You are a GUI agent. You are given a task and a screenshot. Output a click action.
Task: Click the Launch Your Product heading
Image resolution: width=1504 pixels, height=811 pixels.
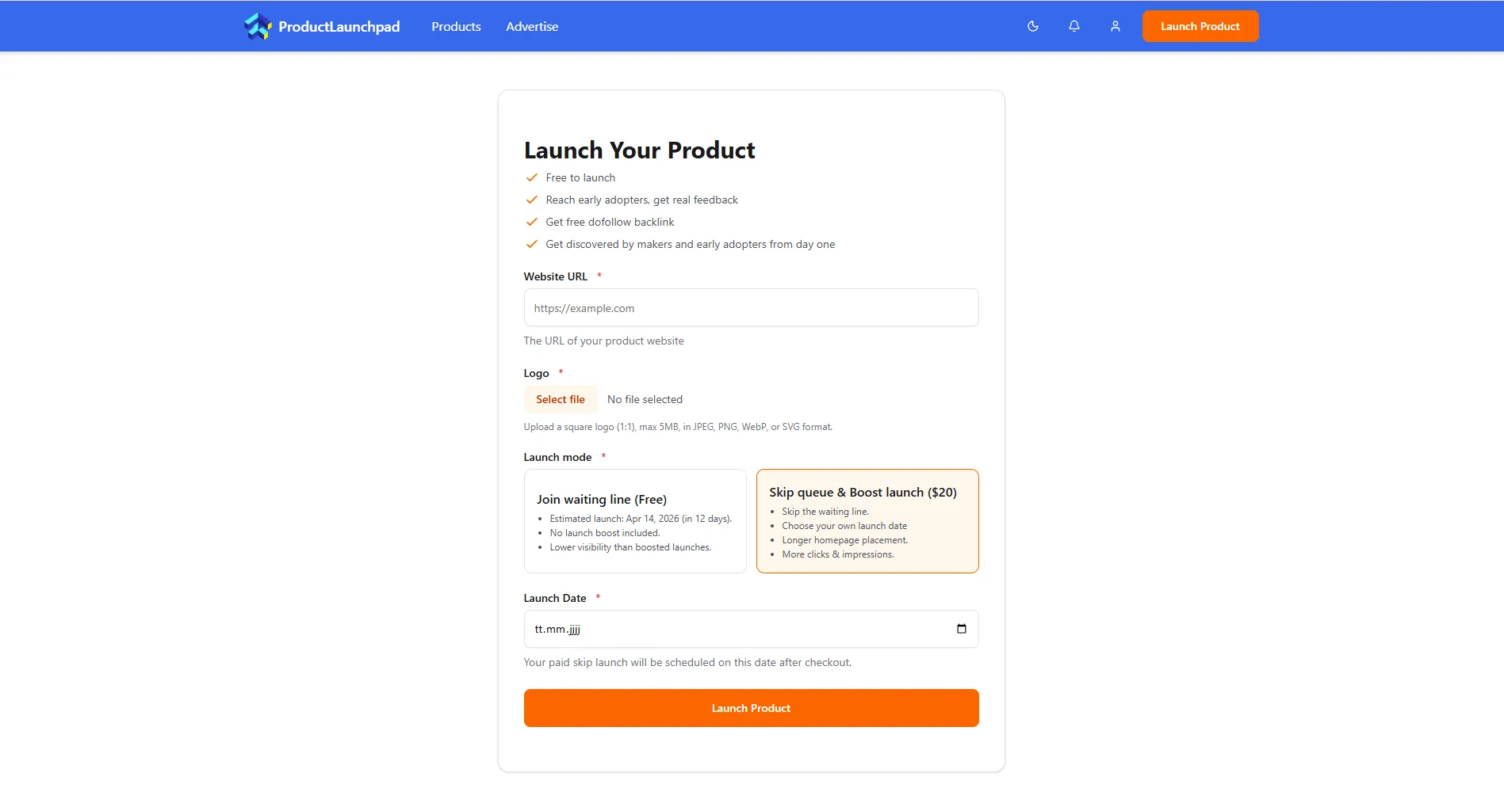(639, 150)
